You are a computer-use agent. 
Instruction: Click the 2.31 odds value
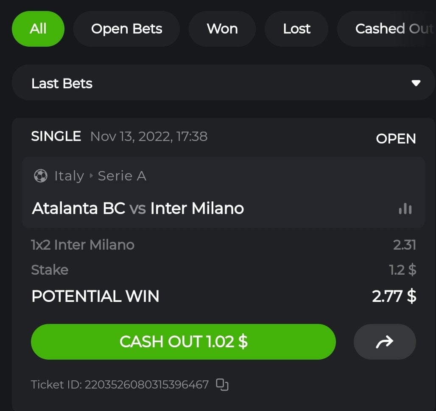click(x=404, y=245)
